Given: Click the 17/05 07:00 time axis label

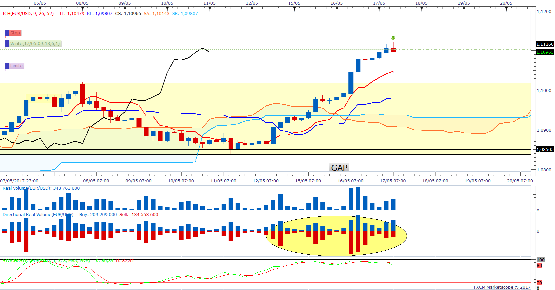Looking at the screenshot, I should point(393,181).
